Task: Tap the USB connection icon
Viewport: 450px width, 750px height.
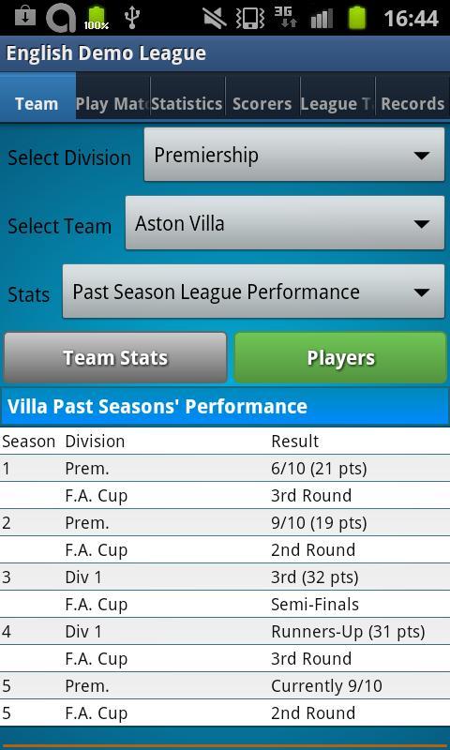Action: [132, 18]
